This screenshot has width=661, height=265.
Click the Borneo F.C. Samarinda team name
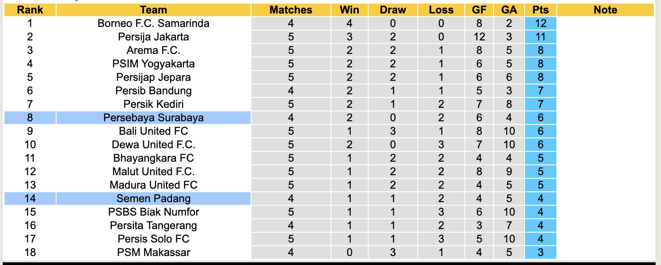click(x=153, y=23)
